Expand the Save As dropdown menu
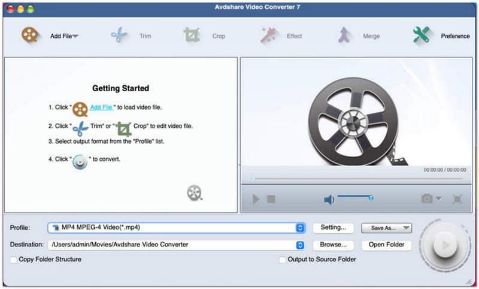 (x=407, y=228)
